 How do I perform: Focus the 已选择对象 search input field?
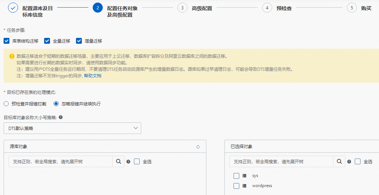tap(281, 161)
